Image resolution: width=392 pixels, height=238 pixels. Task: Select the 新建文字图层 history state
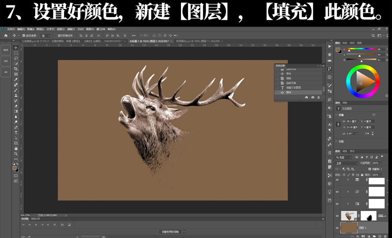[299, 88]
